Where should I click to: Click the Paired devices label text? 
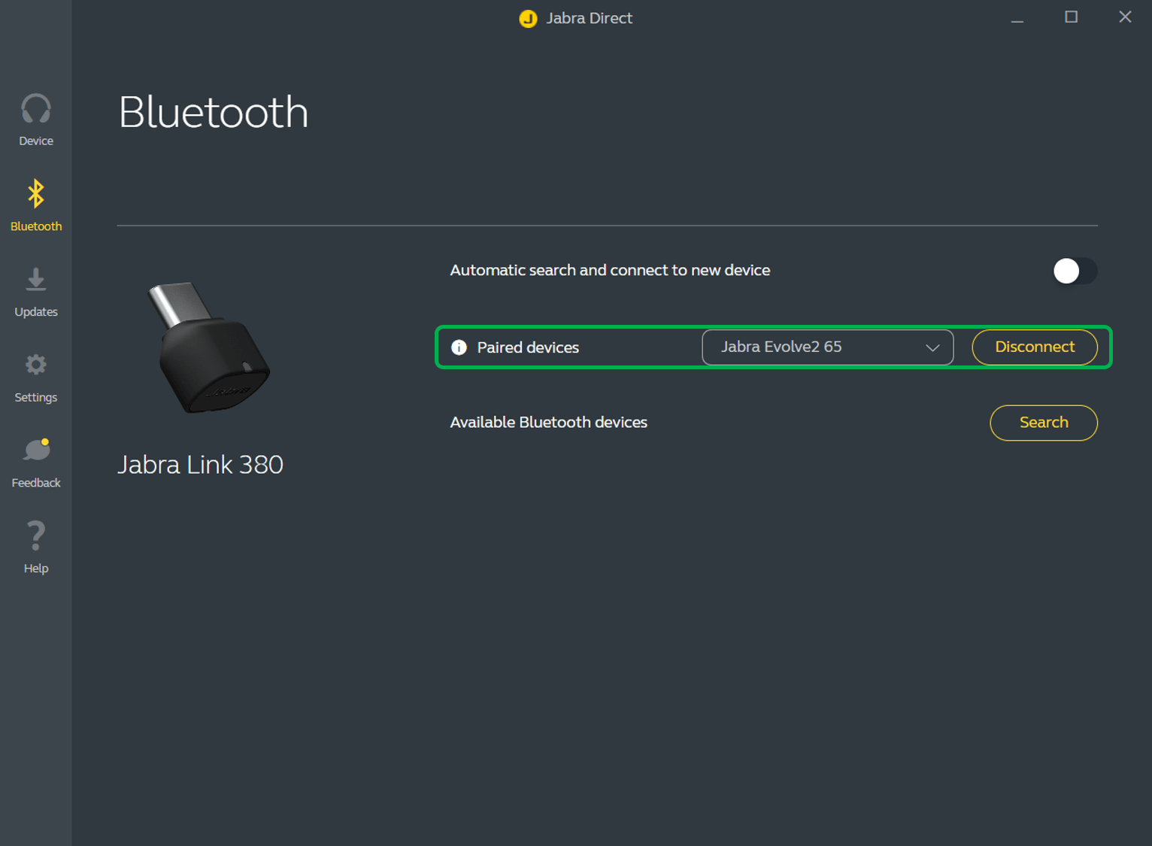click(528, 347)
